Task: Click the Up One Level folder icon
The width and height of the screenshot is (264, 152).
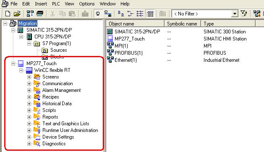Action: [162, 14]
